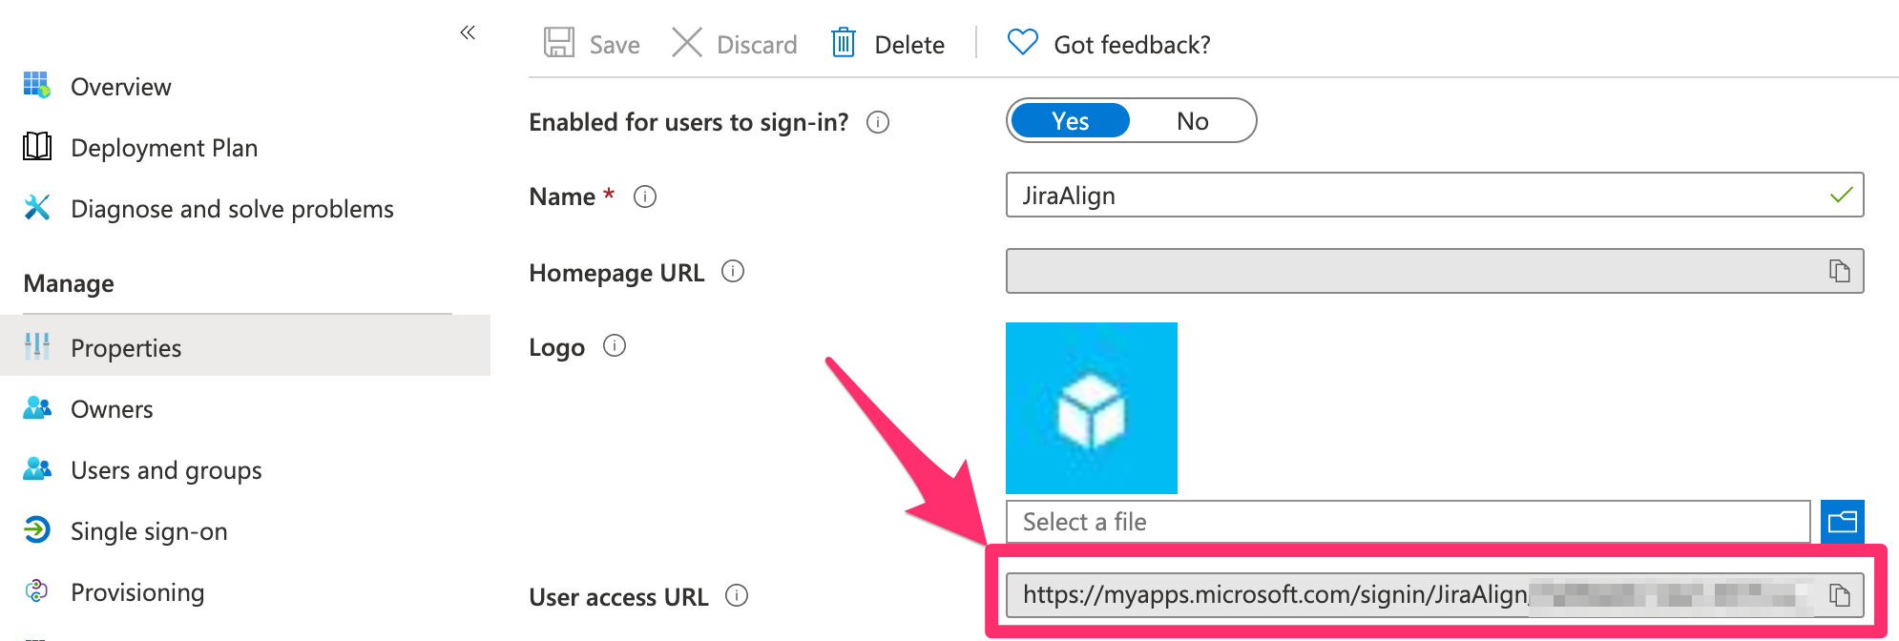Copy the User access URL to clipboard
The width and height of the screenshot is (1899, 641).
[x=1840, y=595]
